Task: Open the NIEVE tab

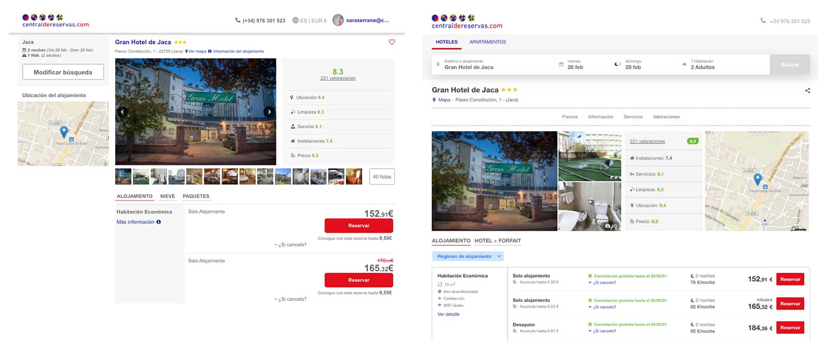Action: (167, 196)
